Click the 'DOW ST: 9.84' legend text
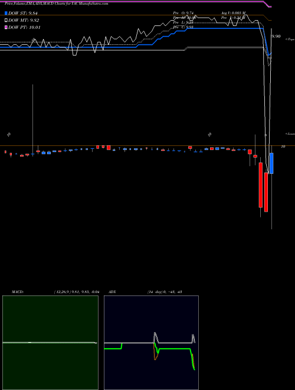This screenshot has width=295, height=390. click(x=24, y=13)
